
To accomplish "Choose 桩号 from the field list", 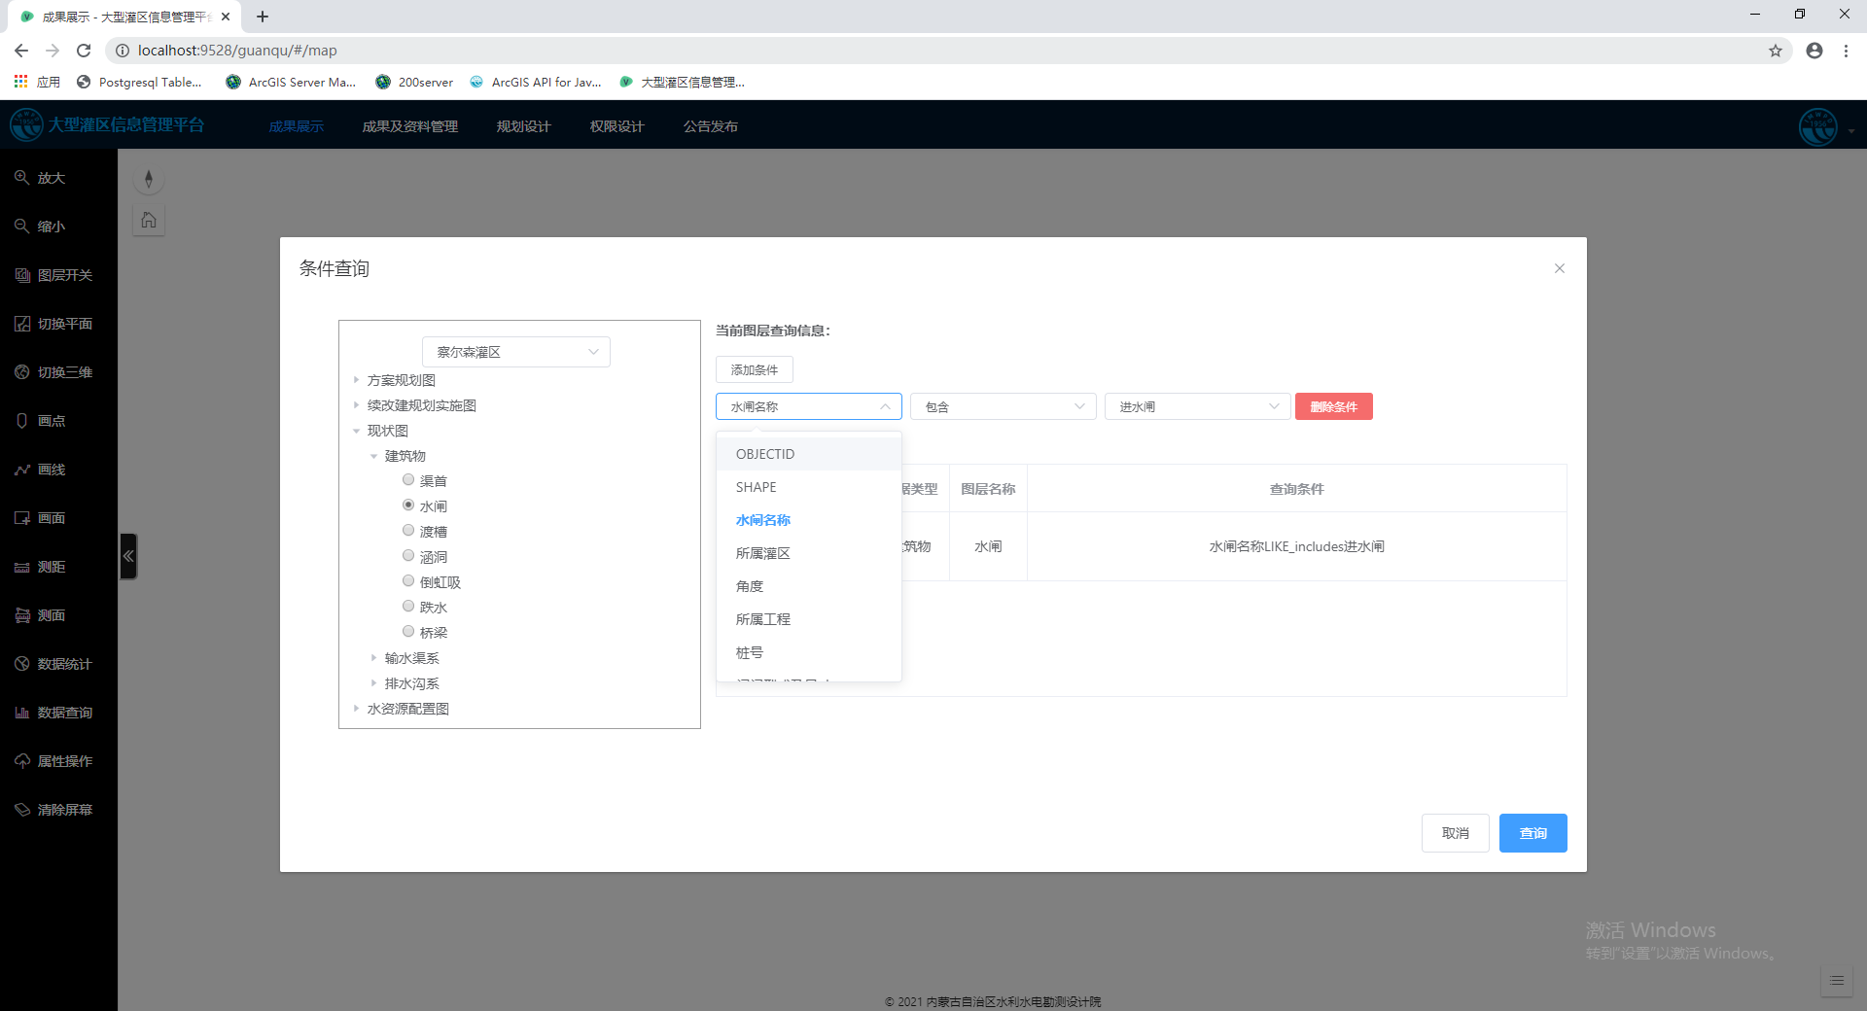I will click(809, 652).
